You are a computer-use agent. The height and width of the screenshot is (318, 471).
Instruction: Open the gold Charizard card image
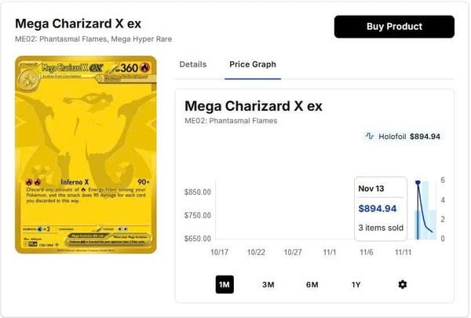coord(86,154)
